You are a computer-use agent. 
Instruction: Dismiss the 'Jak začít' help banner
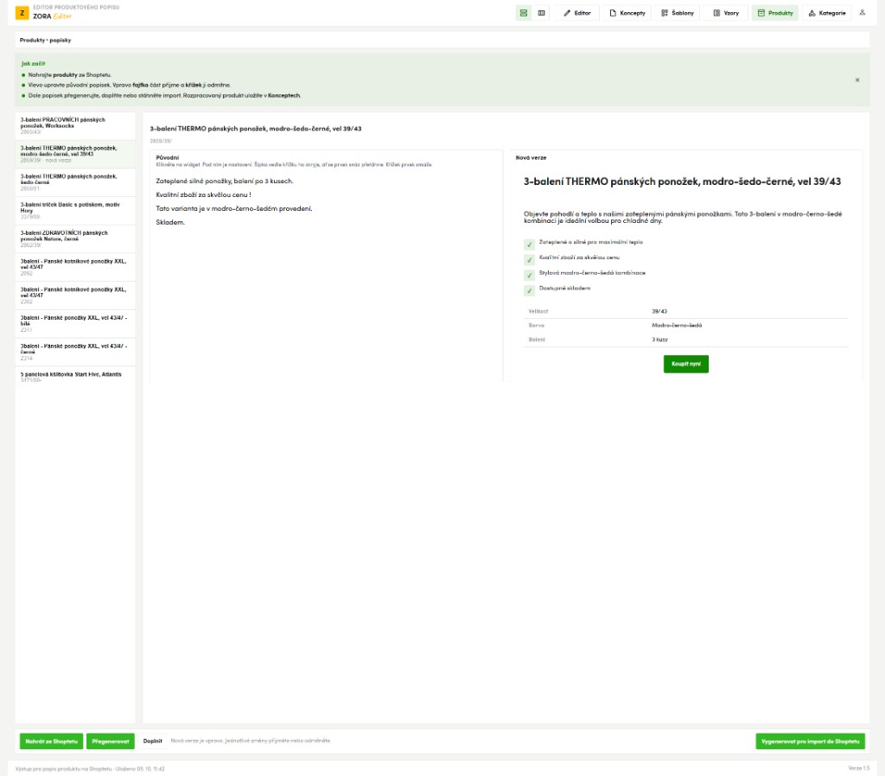856,80
